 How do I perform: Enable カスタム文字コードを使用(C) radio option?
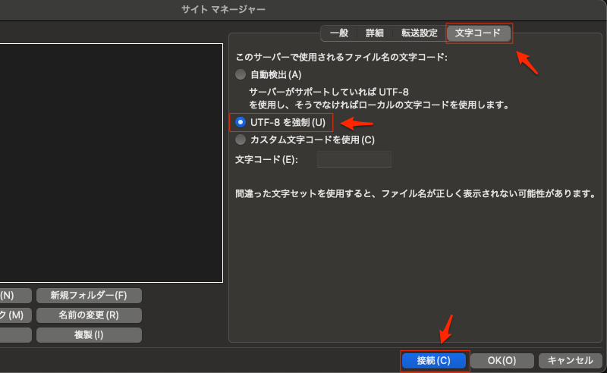[x=241, y=139]
